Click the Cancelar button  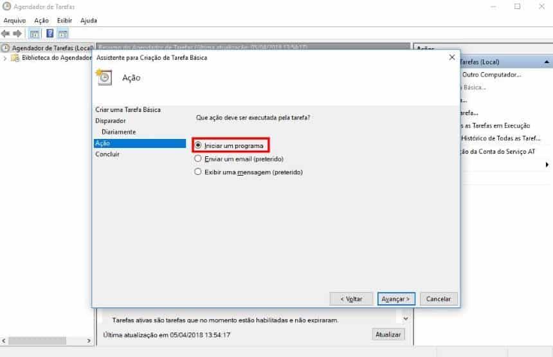click(439, 299)
